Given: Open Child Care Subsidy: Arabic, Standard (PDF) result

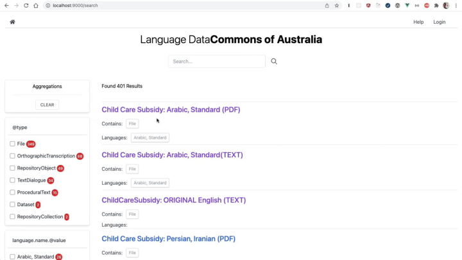Looking at the screenshot, I should (x=171, y=110).
